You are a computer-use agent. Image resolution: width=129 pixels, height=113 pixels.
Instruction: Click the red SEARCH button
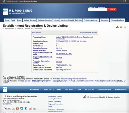click(x=112, y=10)
